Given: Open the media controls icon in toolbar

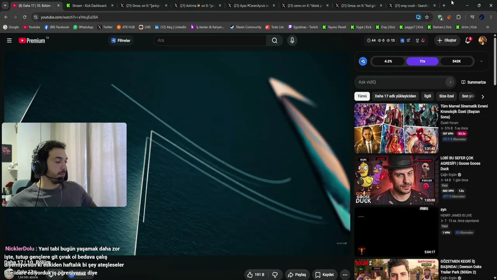Looking at the screenshot, I should click(472, 17).
